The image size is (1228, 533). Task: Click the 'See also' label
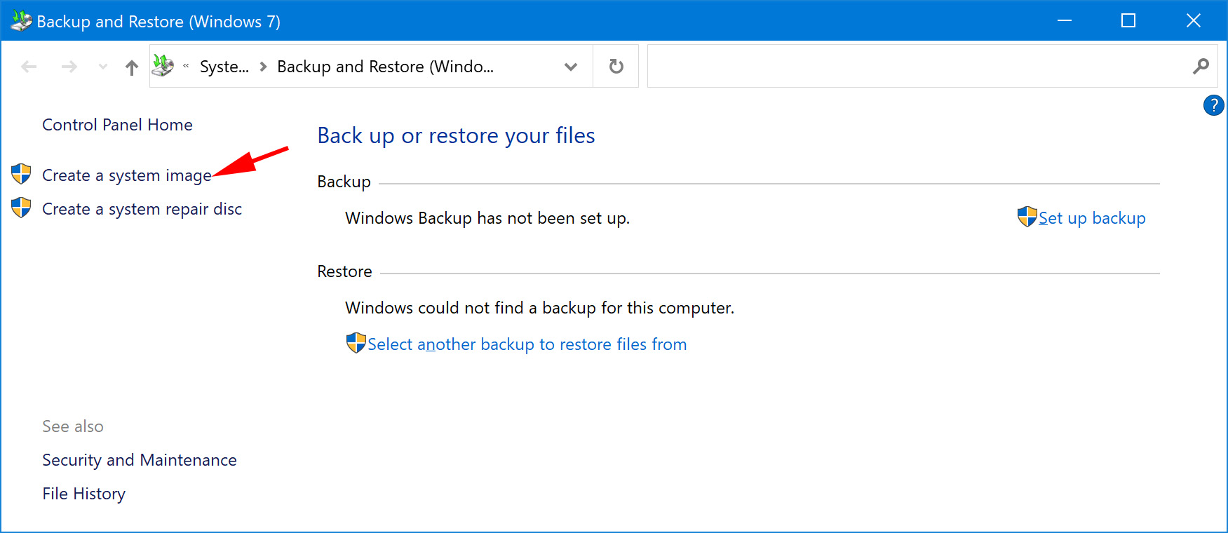[x=73, y=426]
